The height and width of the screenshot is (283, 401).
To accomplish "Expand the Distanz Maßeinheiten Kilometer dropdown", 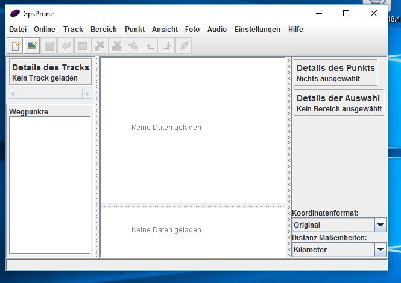I will [380, 249].
